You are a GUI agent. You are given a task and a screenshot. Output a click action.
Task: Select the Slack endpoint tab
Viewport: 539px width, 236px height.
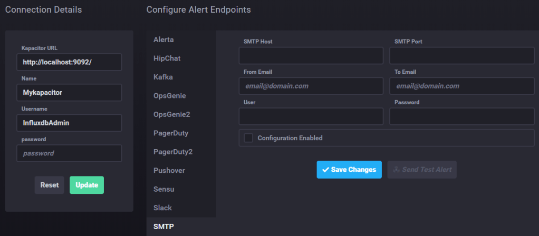[162, 208]
